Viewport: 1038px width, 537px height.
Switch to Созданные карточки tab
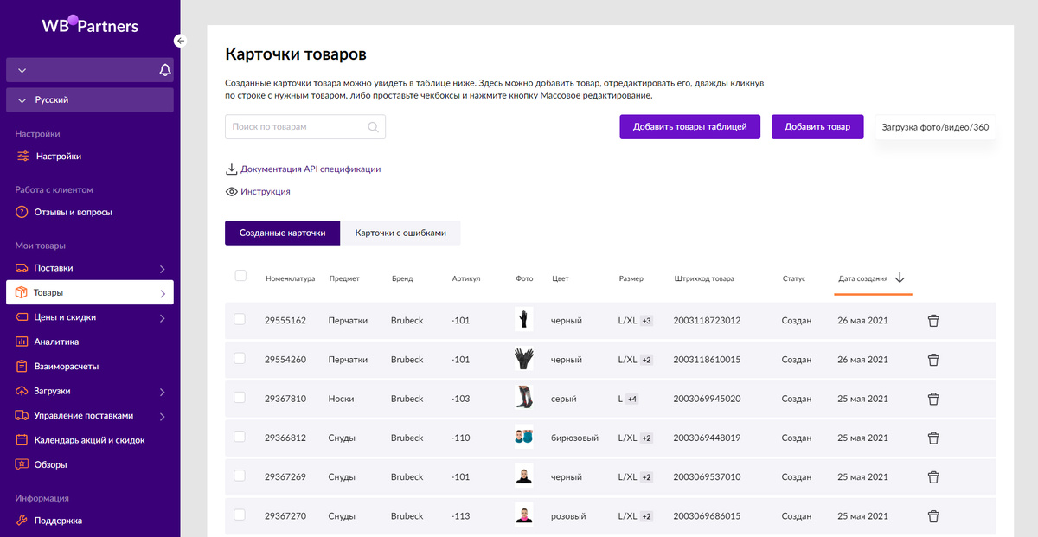click(x=283, y=233)
